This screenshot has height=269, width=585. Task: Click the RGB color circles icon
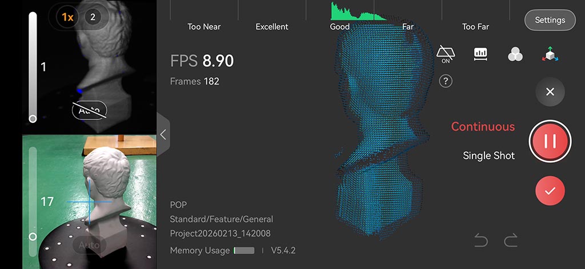pyautogui.click(x=515, y=54)
